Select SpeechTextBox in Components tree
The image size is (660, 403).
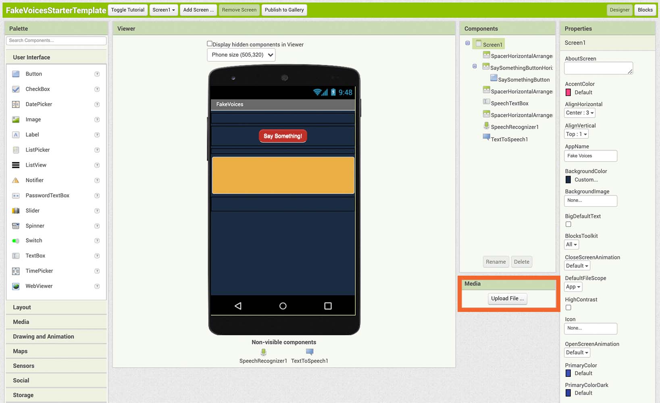pyautogui.click(x=510, y=104)
